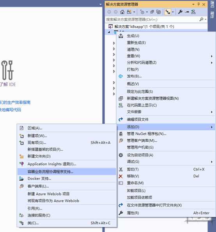
Task: Click the code map icon beside 在代码图上显示(C)
Action: pos(121,105)
